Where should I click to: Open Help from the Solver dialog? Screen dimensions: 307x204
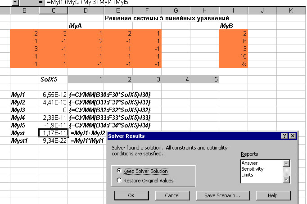272,196
